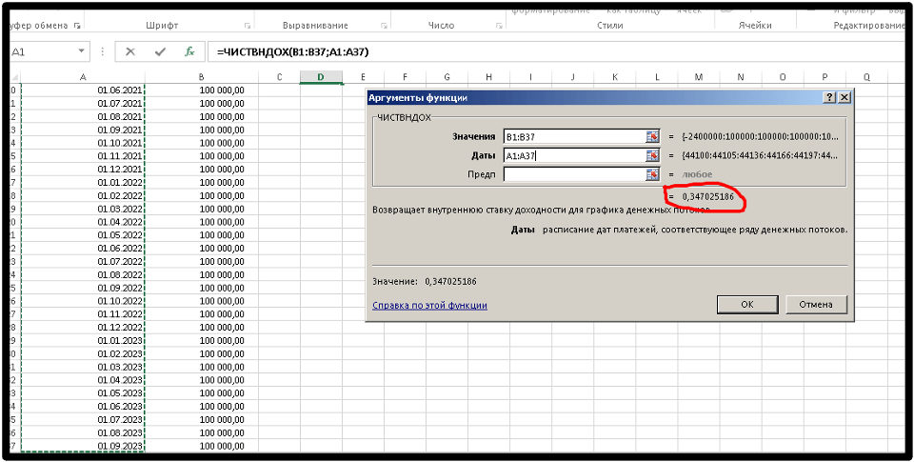Select the column D header

coord(320,77)
